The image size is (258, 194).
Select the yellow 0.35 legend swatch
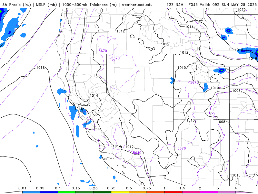point(120,192)
